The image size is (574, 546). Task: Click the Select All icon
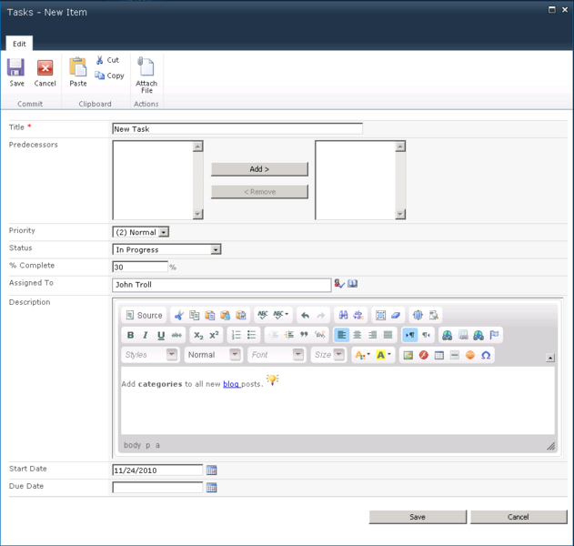[x=381, y=315]
